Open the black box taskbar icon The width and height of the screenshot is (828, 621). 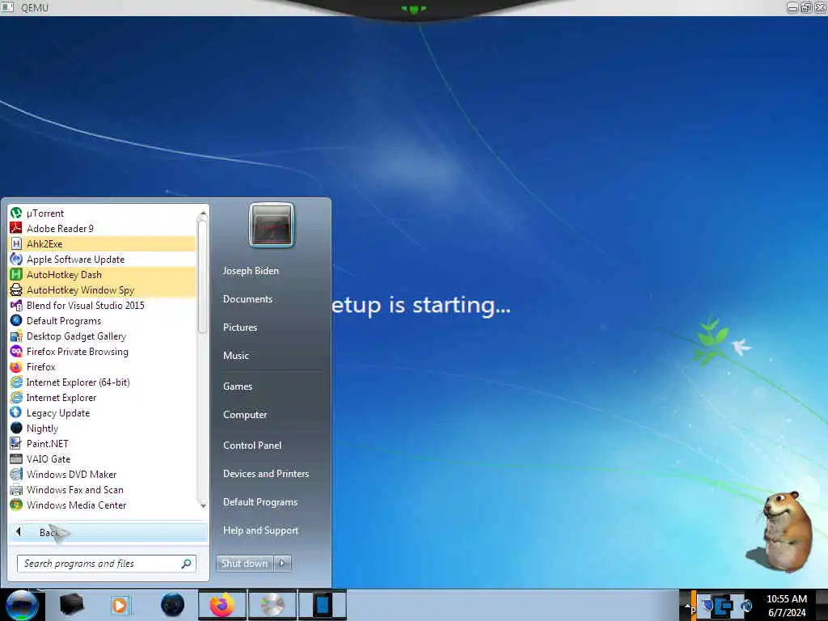(x=72, y=605)
